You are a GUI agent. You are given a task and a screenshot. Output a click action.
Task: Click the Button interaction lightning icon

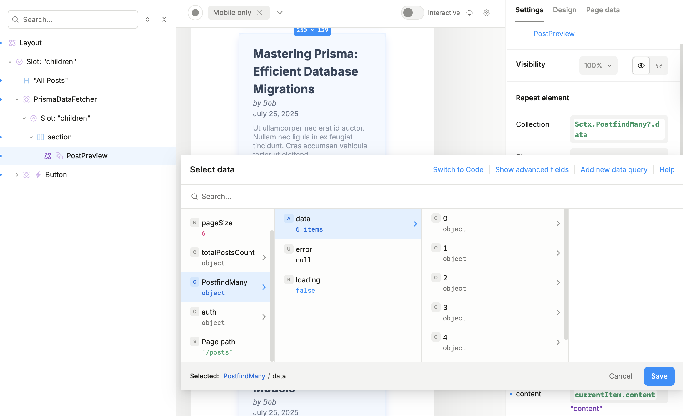coord(38,175)
